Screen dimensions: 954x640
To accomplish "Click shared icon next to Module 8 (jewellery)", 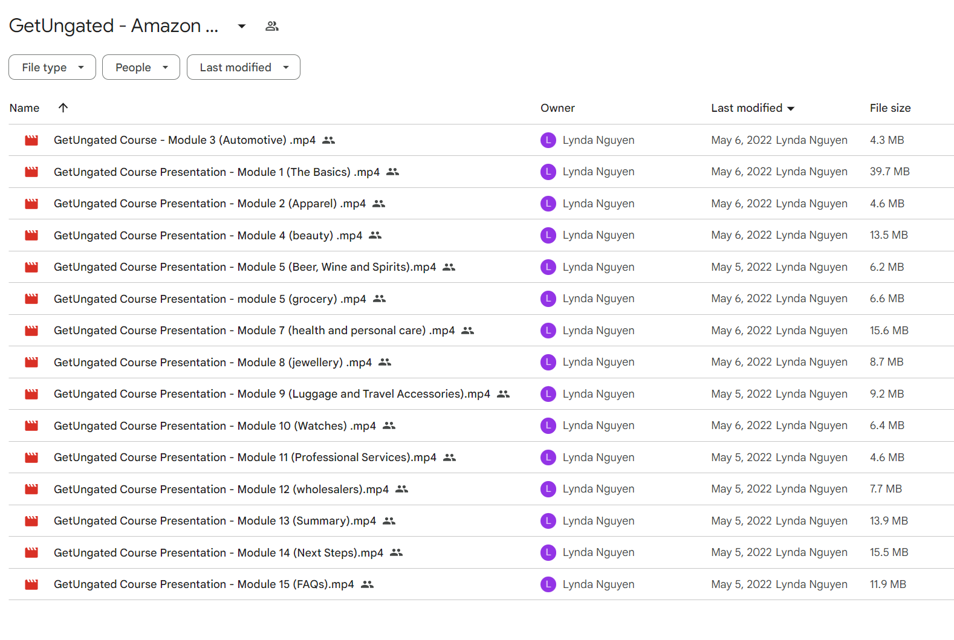I will pos(385,362).
